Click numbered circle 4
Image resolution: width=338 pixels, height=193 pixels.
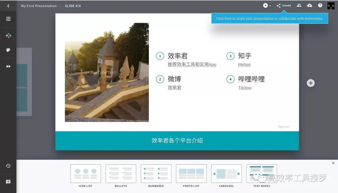click(x=230, y=79)
